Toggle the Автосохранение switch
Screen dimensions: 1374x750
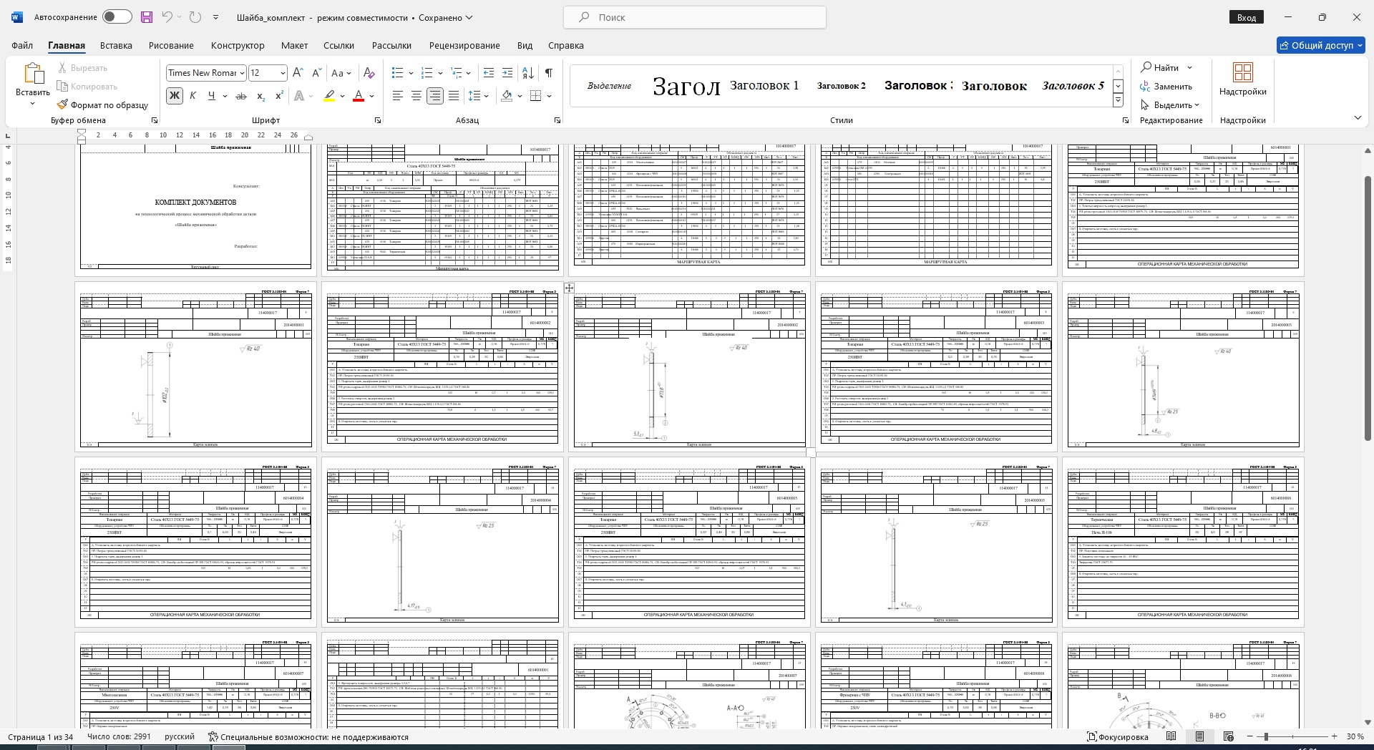(x=117, y=17)
